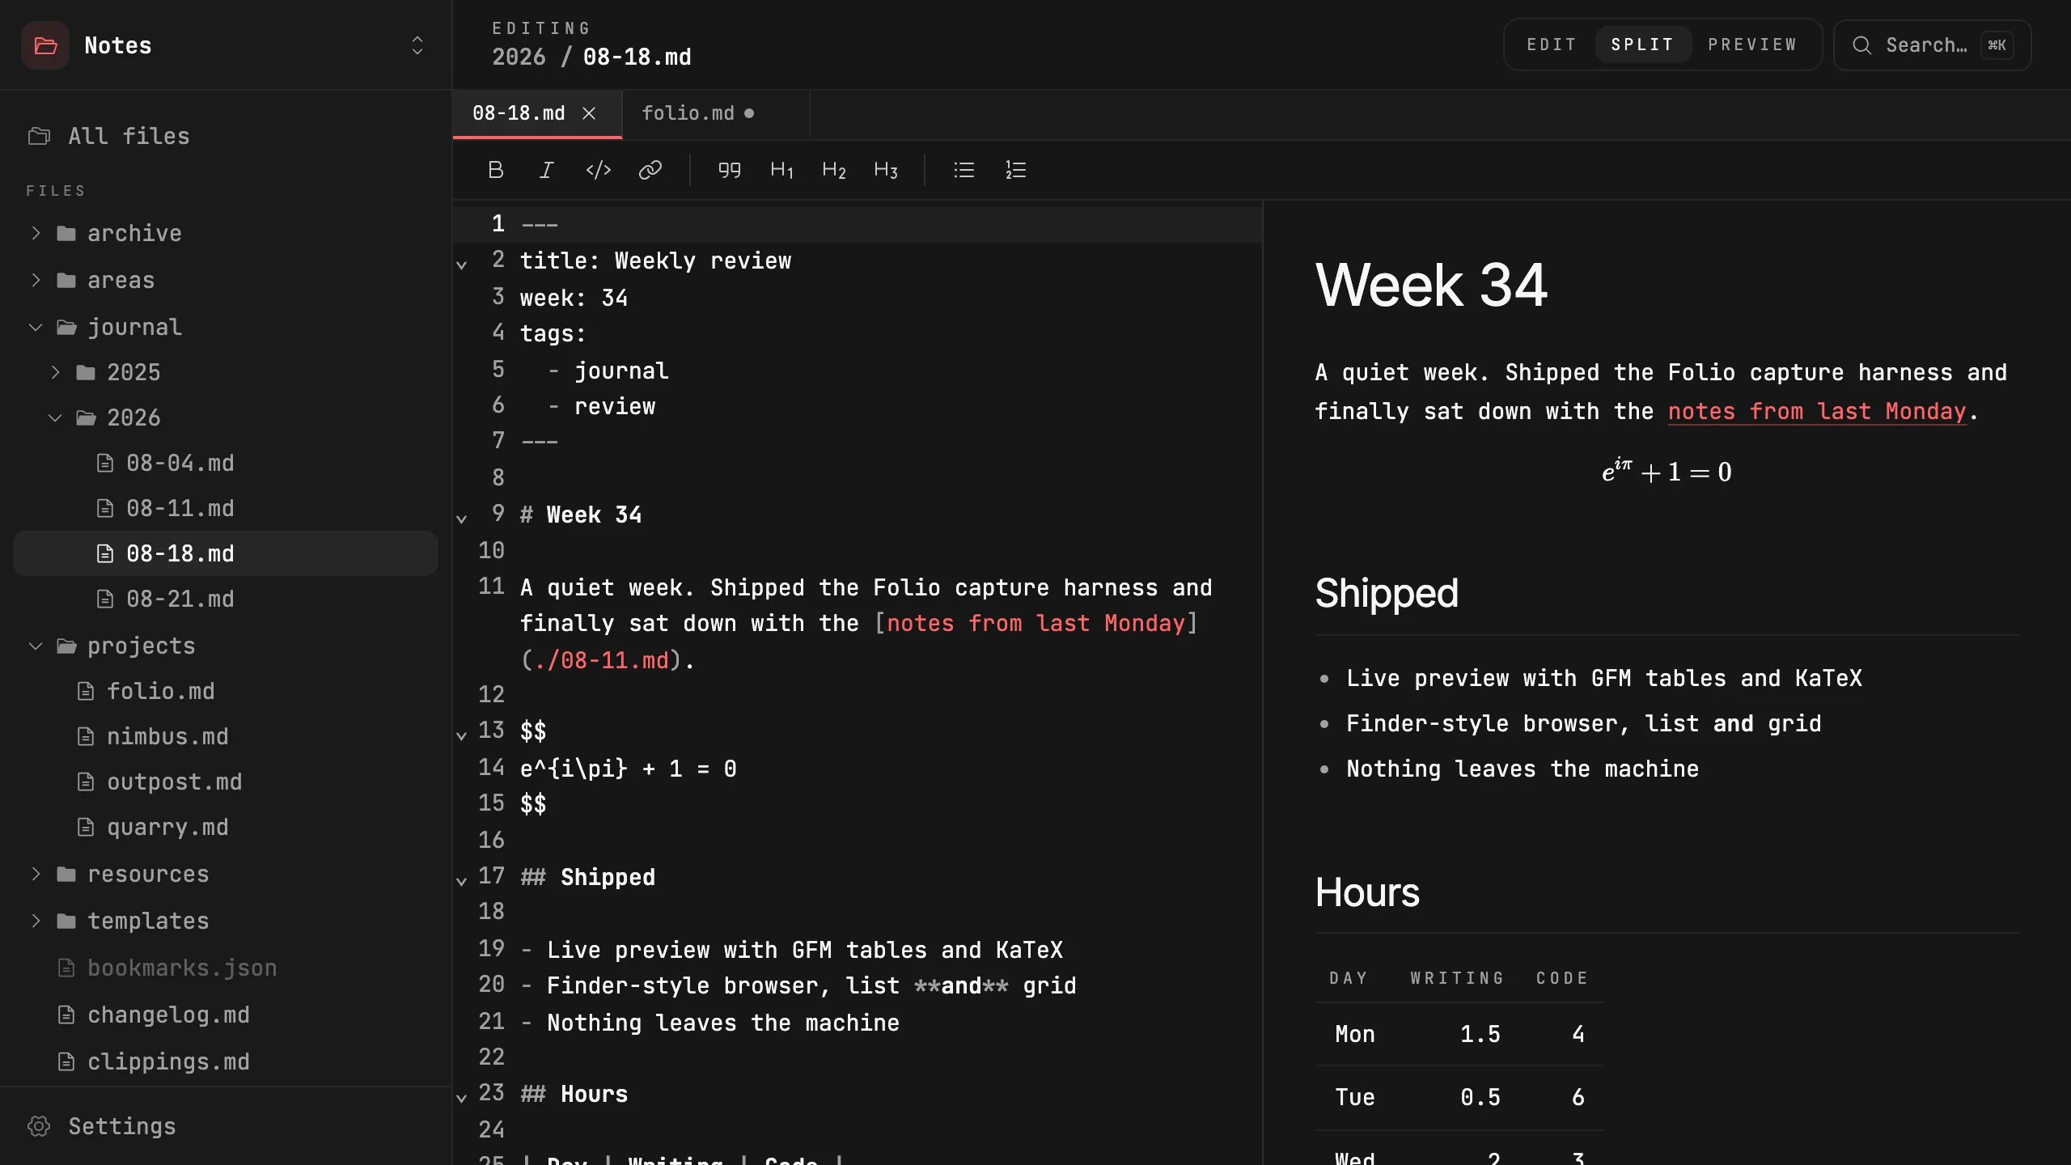
Task: Open nimbus.md under projects
Action: [x=226, y=736]
